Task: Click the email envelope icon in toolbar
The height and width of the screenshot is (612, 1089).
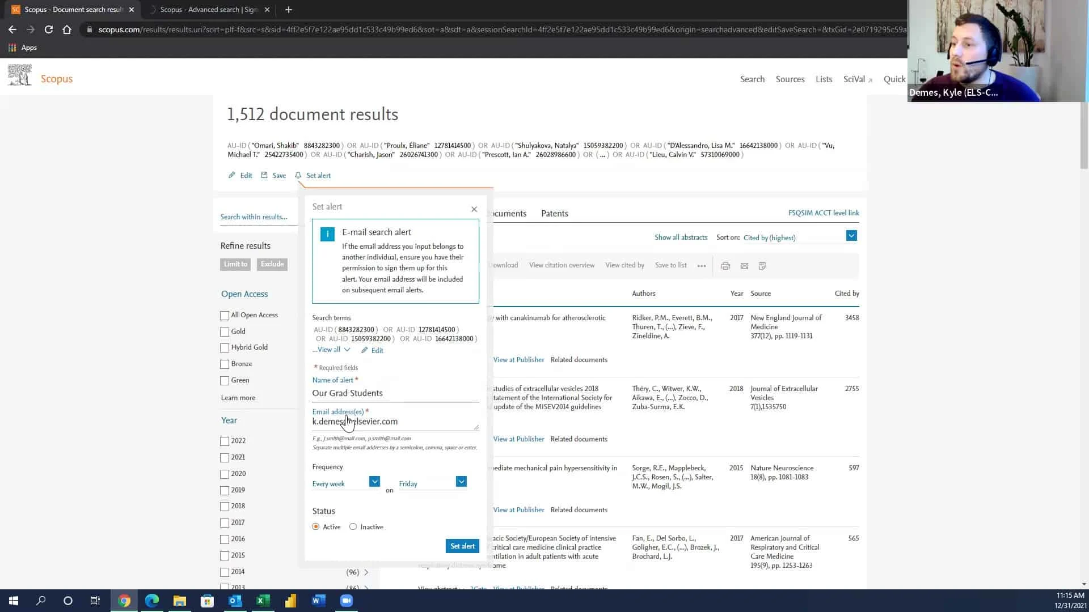Action: 744,266
